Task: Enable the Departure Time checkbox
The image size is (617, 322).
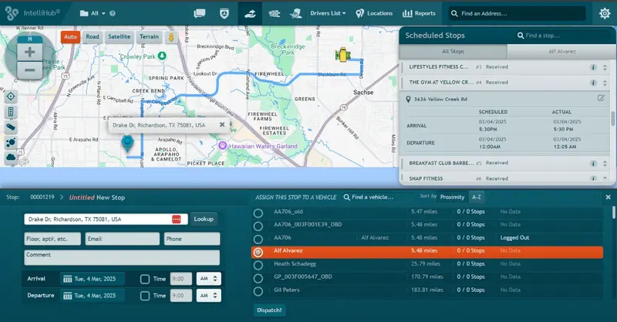Action: click(145, 296)
